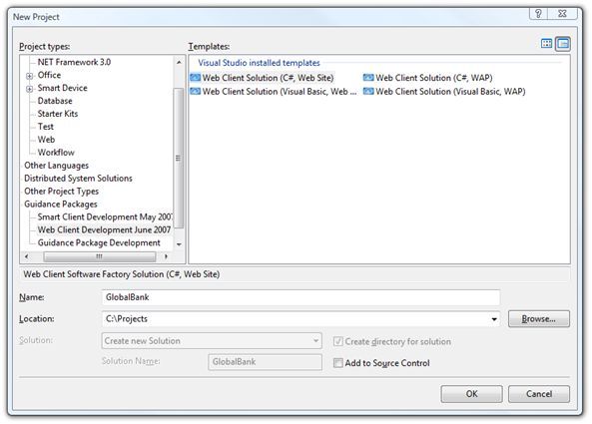Select the Starter Kits project type
Viewport: 592px width, 424px height.
coord(57,114)
